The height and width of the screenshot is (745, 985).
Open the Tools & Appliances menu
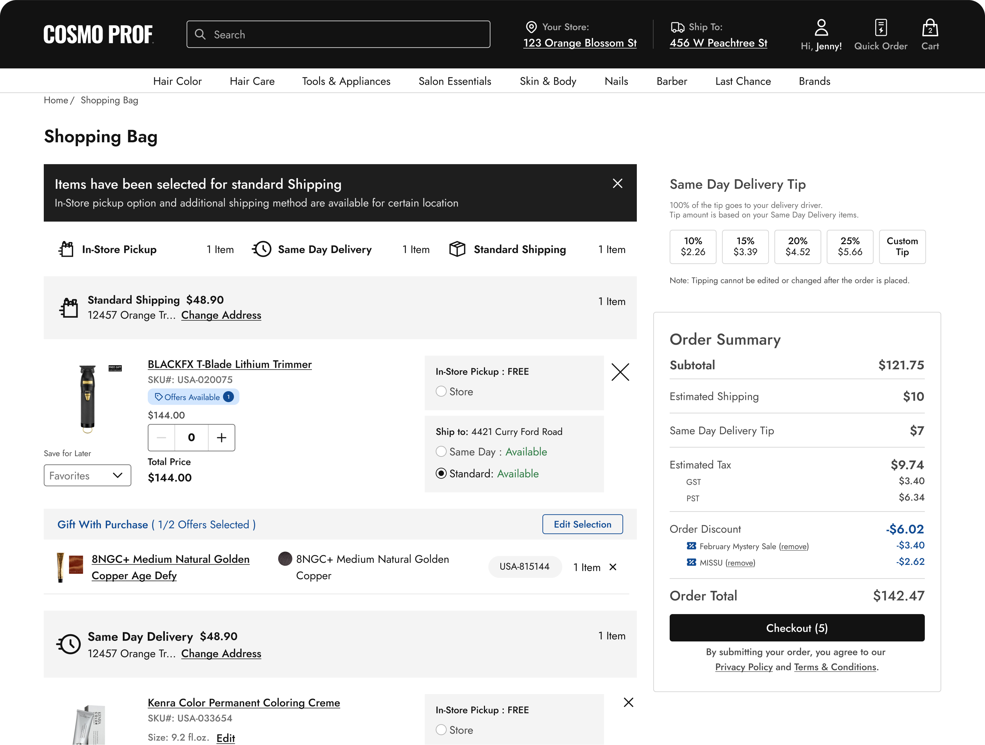[x=346, y=81]
